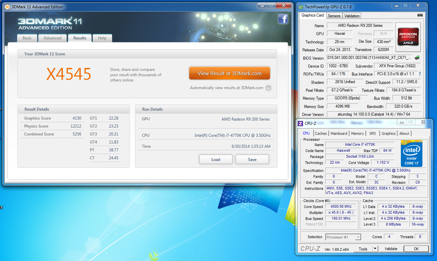Click the OK button in CPU-Z

point(416,249)
